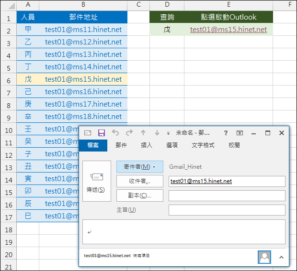The height and width of the screenshot is (271, 297).
Task: Click the message envelope icon at top left
Action: click(88, 133)
